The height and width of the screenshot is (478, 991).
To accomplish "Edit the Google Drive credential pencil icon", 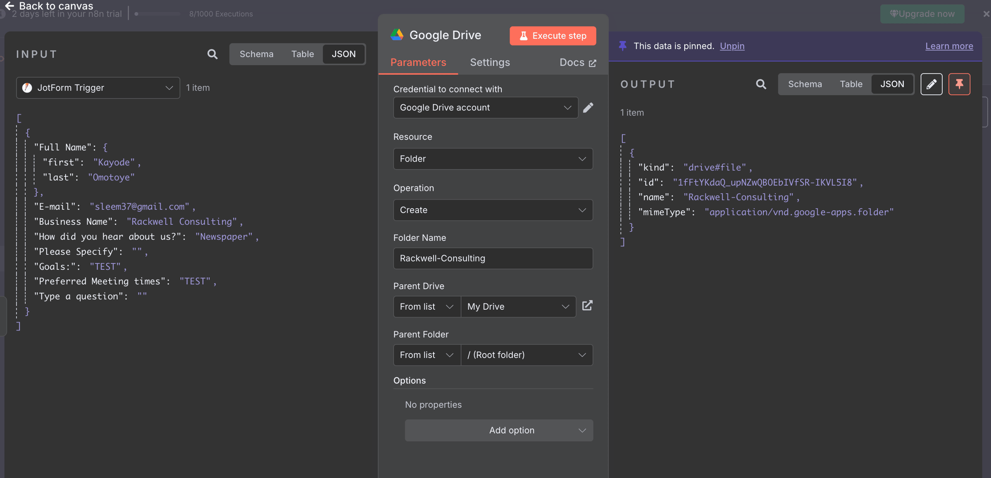I will tap(588, 108).
